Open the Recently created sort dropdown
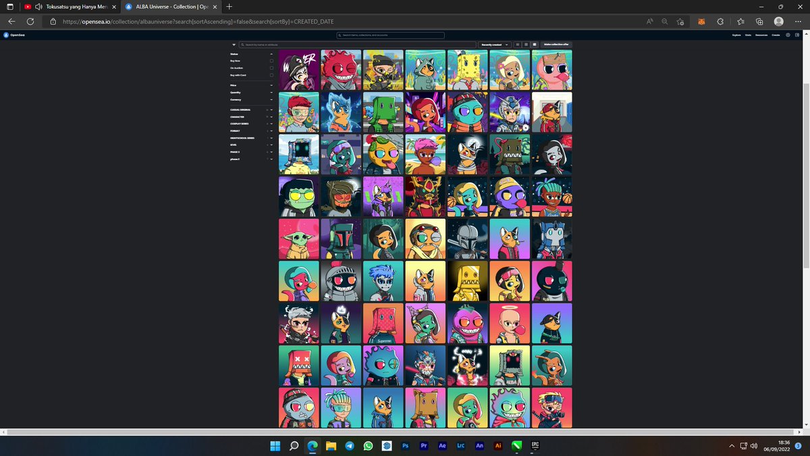This screenshot has height=456, width=810. [495, 45]
